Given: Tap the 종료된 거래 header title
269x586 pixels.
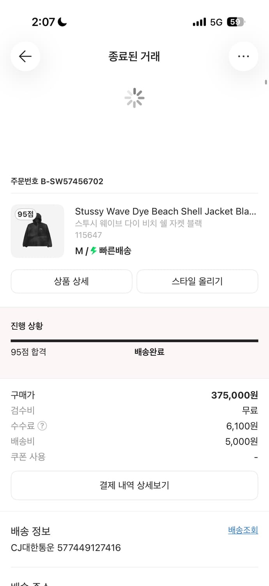Looking at the screenshot, I should click(134, 56).
